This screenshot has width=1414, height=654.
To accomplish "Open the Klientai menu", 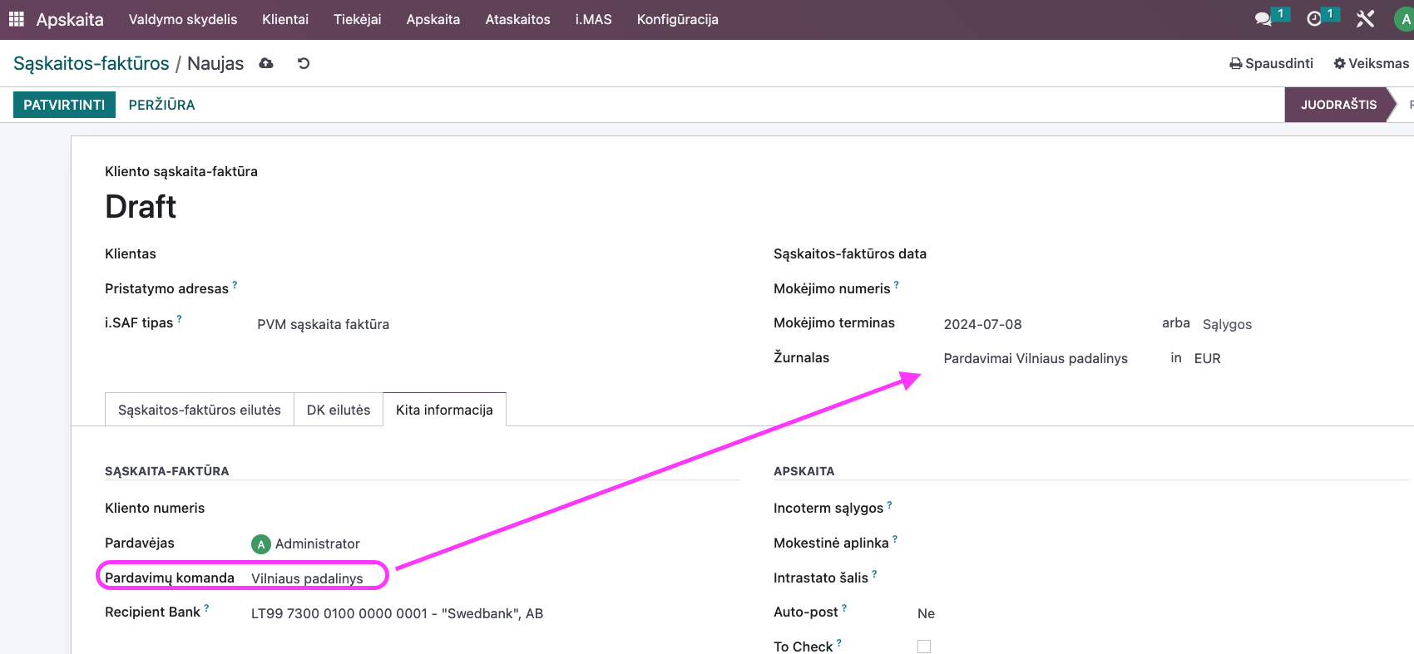I will [285, 19].
